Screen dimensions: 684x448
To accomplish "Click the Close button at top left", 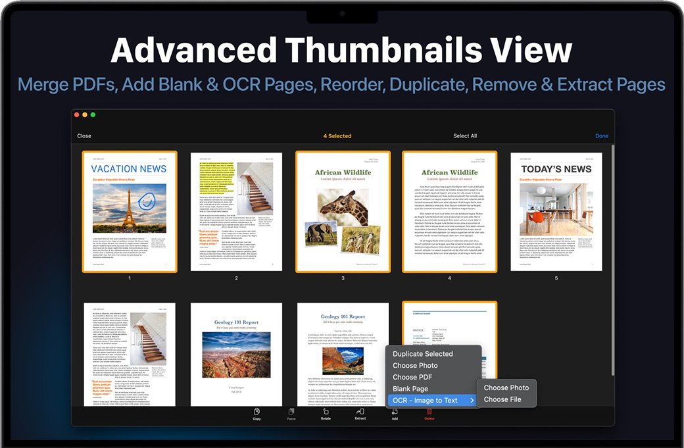I will pyautogui.click(x=84, y=136).
